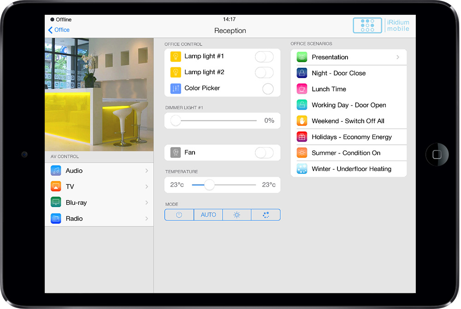This screenshot has height=309, width=461.
Task: Expand the Presentation scenario chevron
Action: point(398,57)
